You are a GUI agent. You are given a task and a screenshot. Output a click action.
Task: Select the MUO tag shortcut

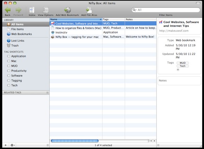point(26,66)
